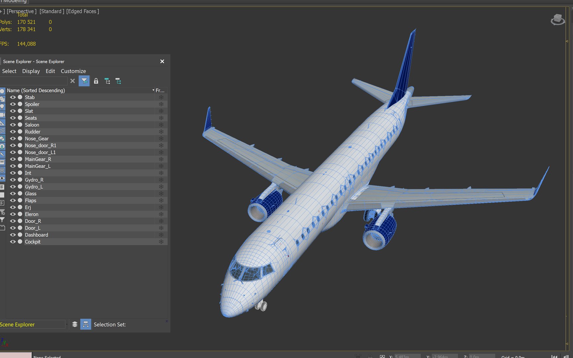Viewport: 573px width, 358px height.
Task: Open the Customize menu in Scene Explorer
Action: coord(73,71)
